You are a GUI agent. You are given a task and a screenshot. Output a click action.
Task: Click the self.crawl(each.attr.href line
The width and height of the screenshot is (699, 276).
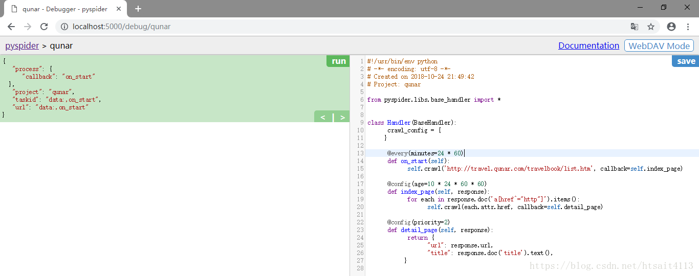point(515,207)
